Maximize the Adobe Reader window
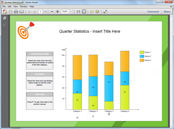Screen dimensions: 174x129 tap(163, 2)
